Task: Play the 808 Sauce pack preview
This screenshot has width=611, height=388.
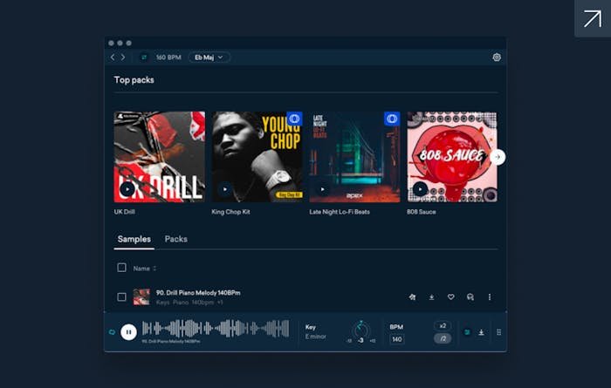Action: 421,188
